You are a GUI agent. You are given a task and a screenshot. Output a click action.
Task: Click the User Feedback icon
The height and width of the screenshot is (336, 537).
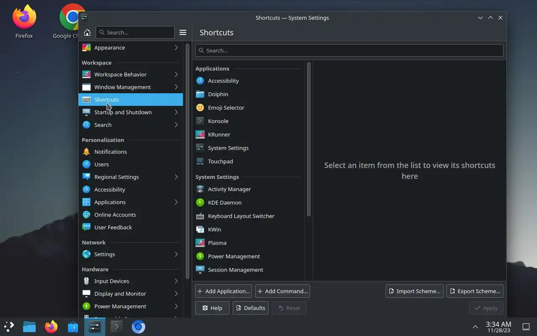pyautogui.click(x=86, y=227)
